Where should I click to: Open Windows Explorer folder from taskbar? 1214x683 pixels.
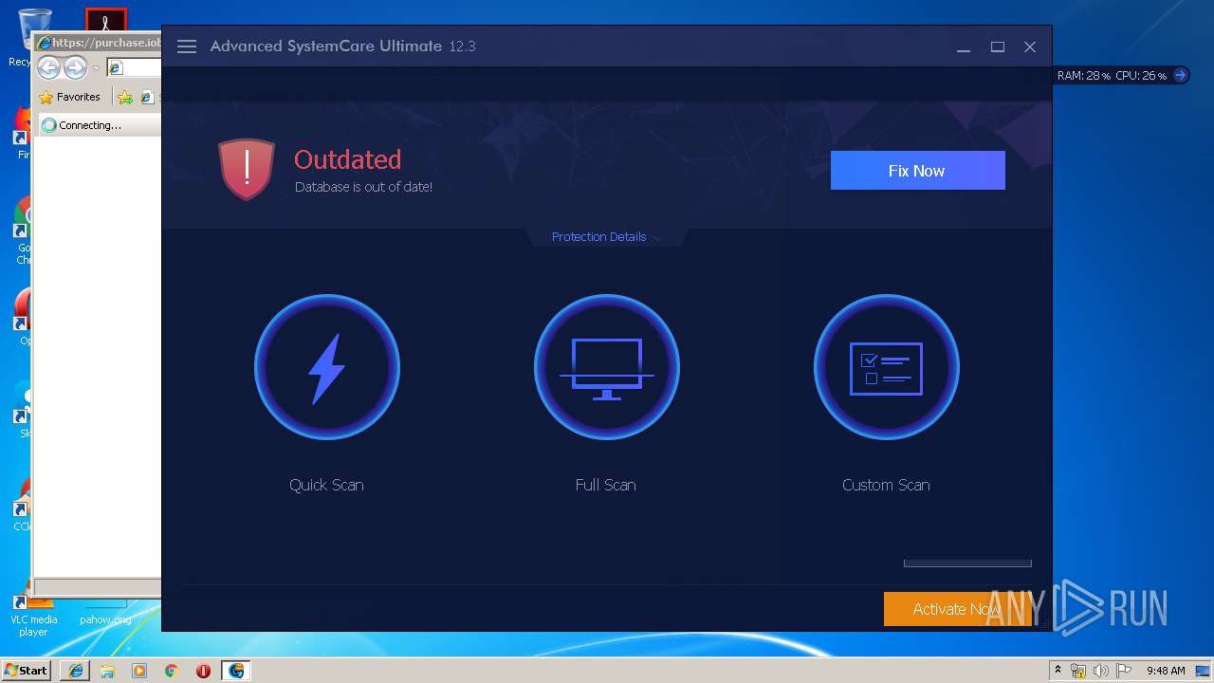pos(107,671)
